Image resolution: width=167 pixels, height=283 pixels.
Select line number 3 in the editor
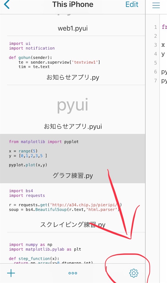click(x=155, y=45)
